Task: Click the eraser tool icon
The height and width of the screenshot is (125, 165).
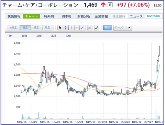Action: [90, 28]
